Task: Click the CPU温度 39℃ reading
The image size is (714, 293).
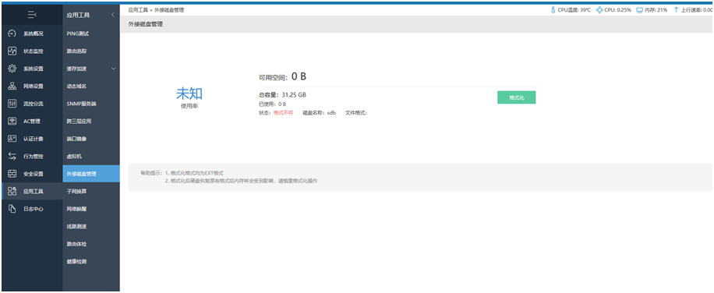Action: point(574,9)
